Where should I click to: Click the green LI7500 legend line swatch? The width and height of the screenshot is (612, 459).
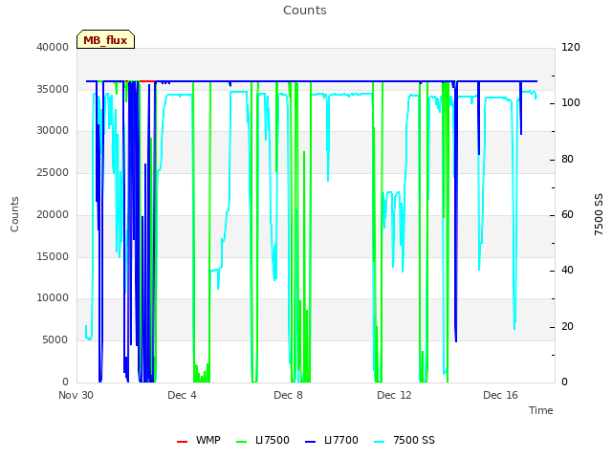click(x=242, y=442)
